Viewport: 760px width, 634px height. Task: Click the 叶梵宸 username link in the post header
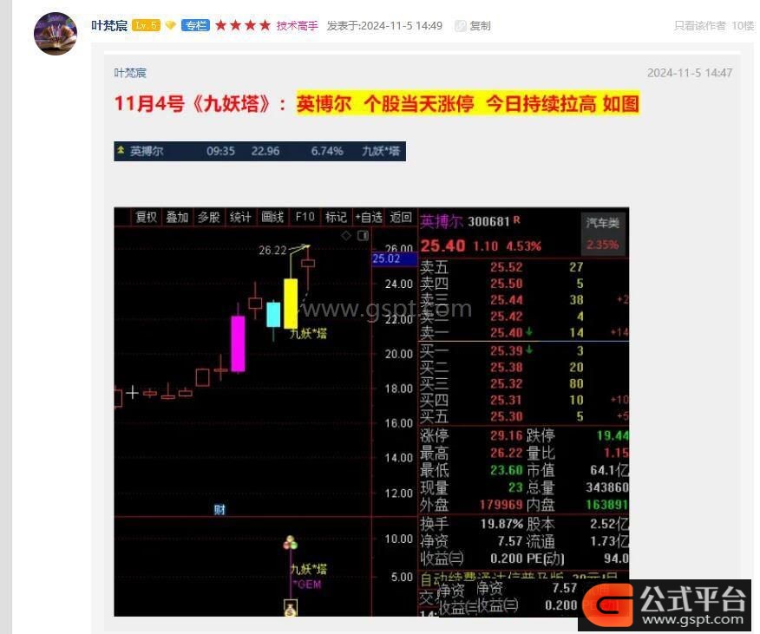(109, 25)
